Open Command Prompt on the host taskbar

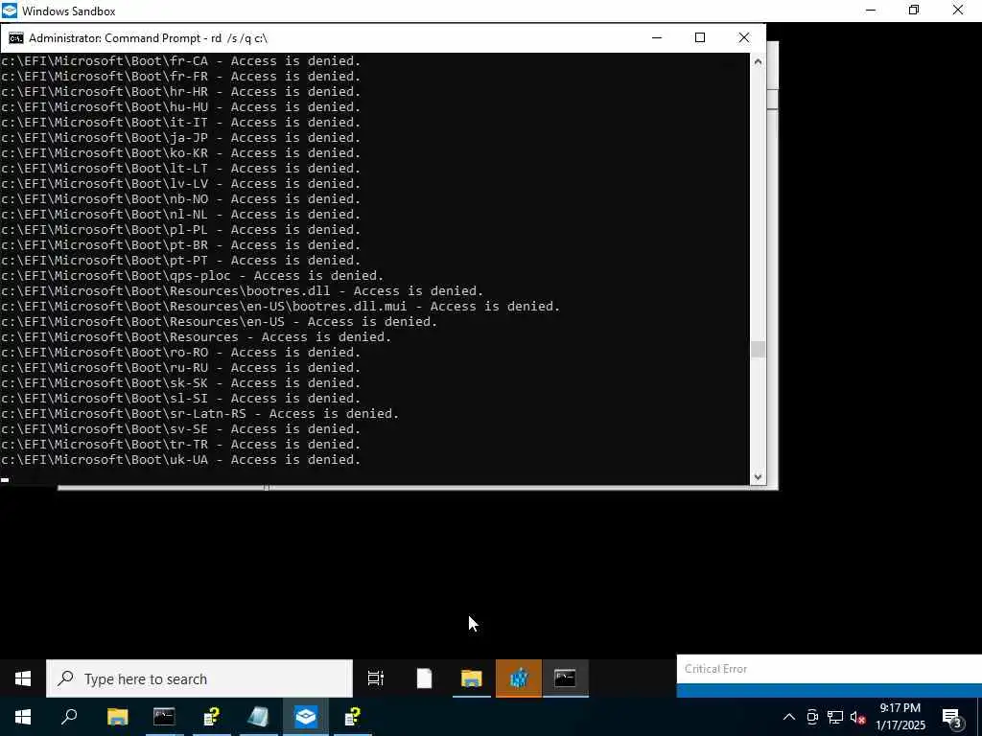coord(164,717)
